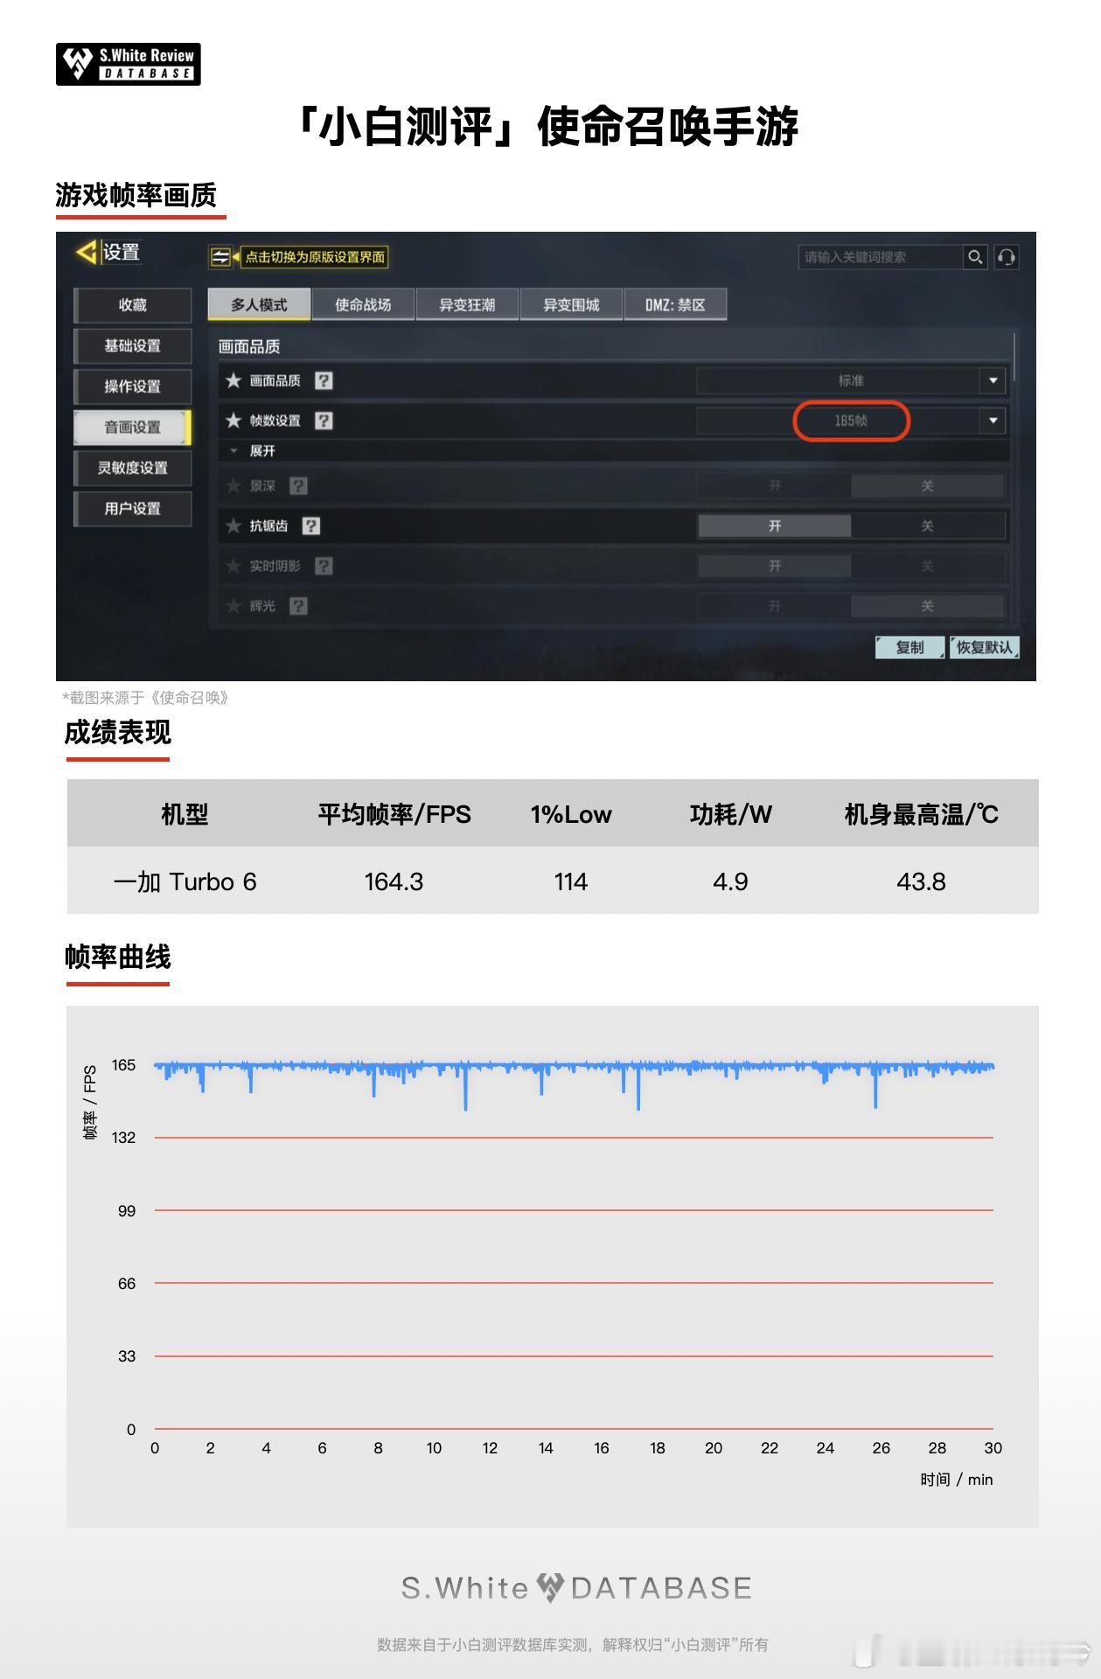Open the 帧数设置 dropdown arrow
Screen dimensions: 1101x1679
click(x=993, y=421)
